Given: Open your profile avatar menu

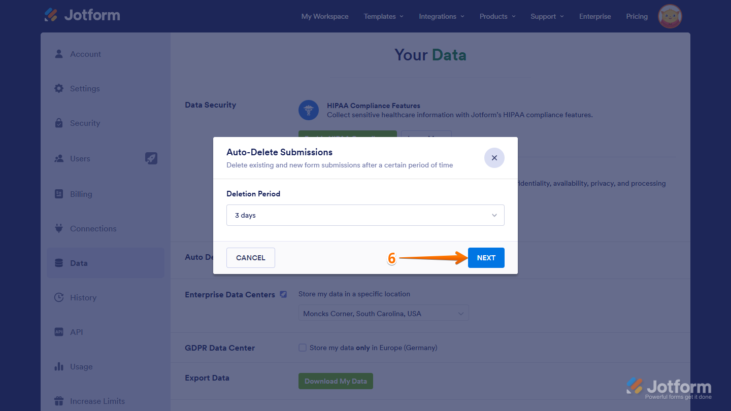Looking at the screenshot, I should click(x=670, y=16).
